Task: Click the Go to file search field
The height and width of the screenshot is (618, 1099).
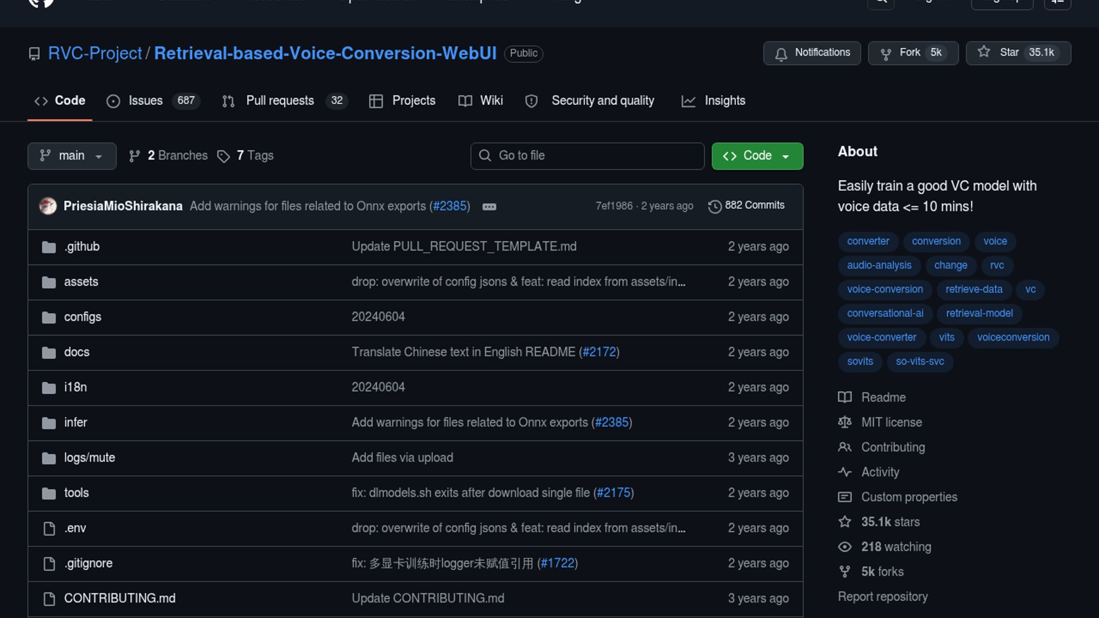Action: [x=587, y=156]
